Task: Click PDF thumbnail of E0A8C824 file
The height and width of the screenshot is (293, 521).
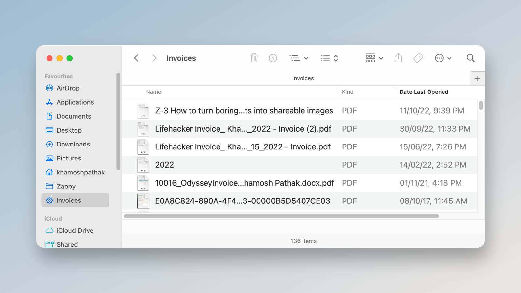Action: coord(143,201)
